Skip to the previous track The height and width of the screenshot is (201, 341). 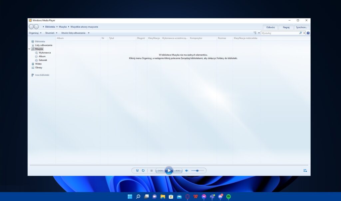[160, 171]
